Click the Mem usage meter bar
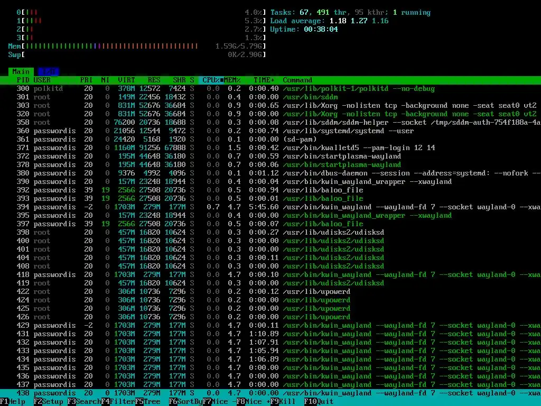Image resolution: width=541 pixels, height=406 pixels. click(137, 47)
